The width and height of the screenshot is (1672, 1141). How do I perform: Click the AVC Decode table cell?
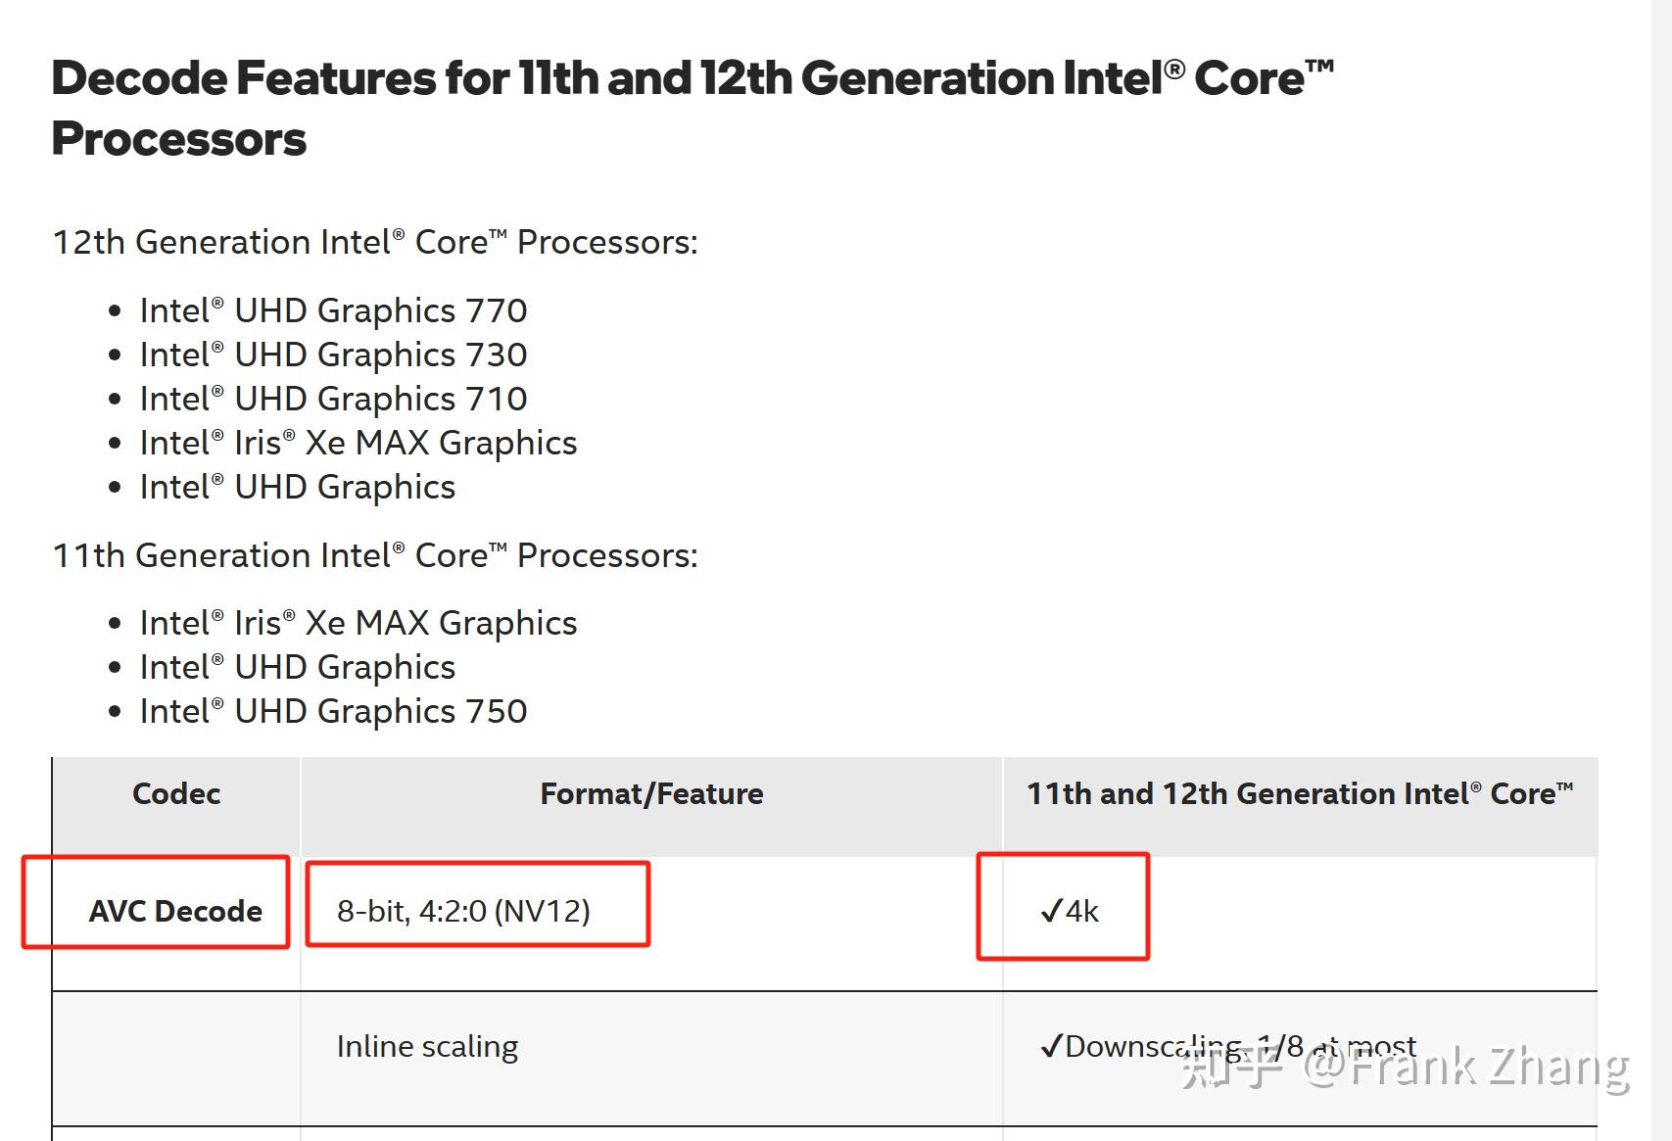(175, 911)
